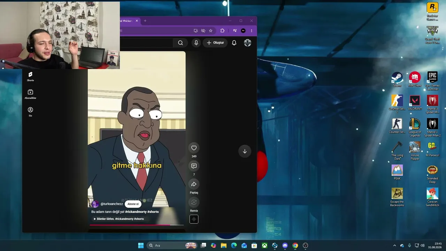Like the Short with the heart button
Screen dimensions: 446x251
[194, 148]
